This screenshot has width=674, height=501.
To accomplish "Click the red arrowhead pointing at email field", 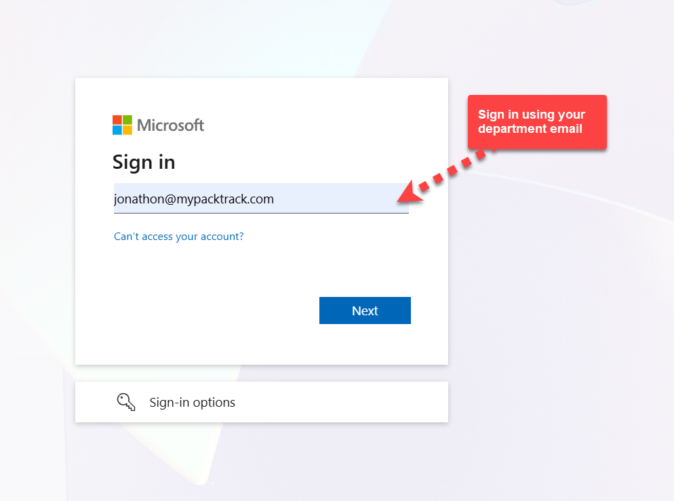I will pos(410,192).
